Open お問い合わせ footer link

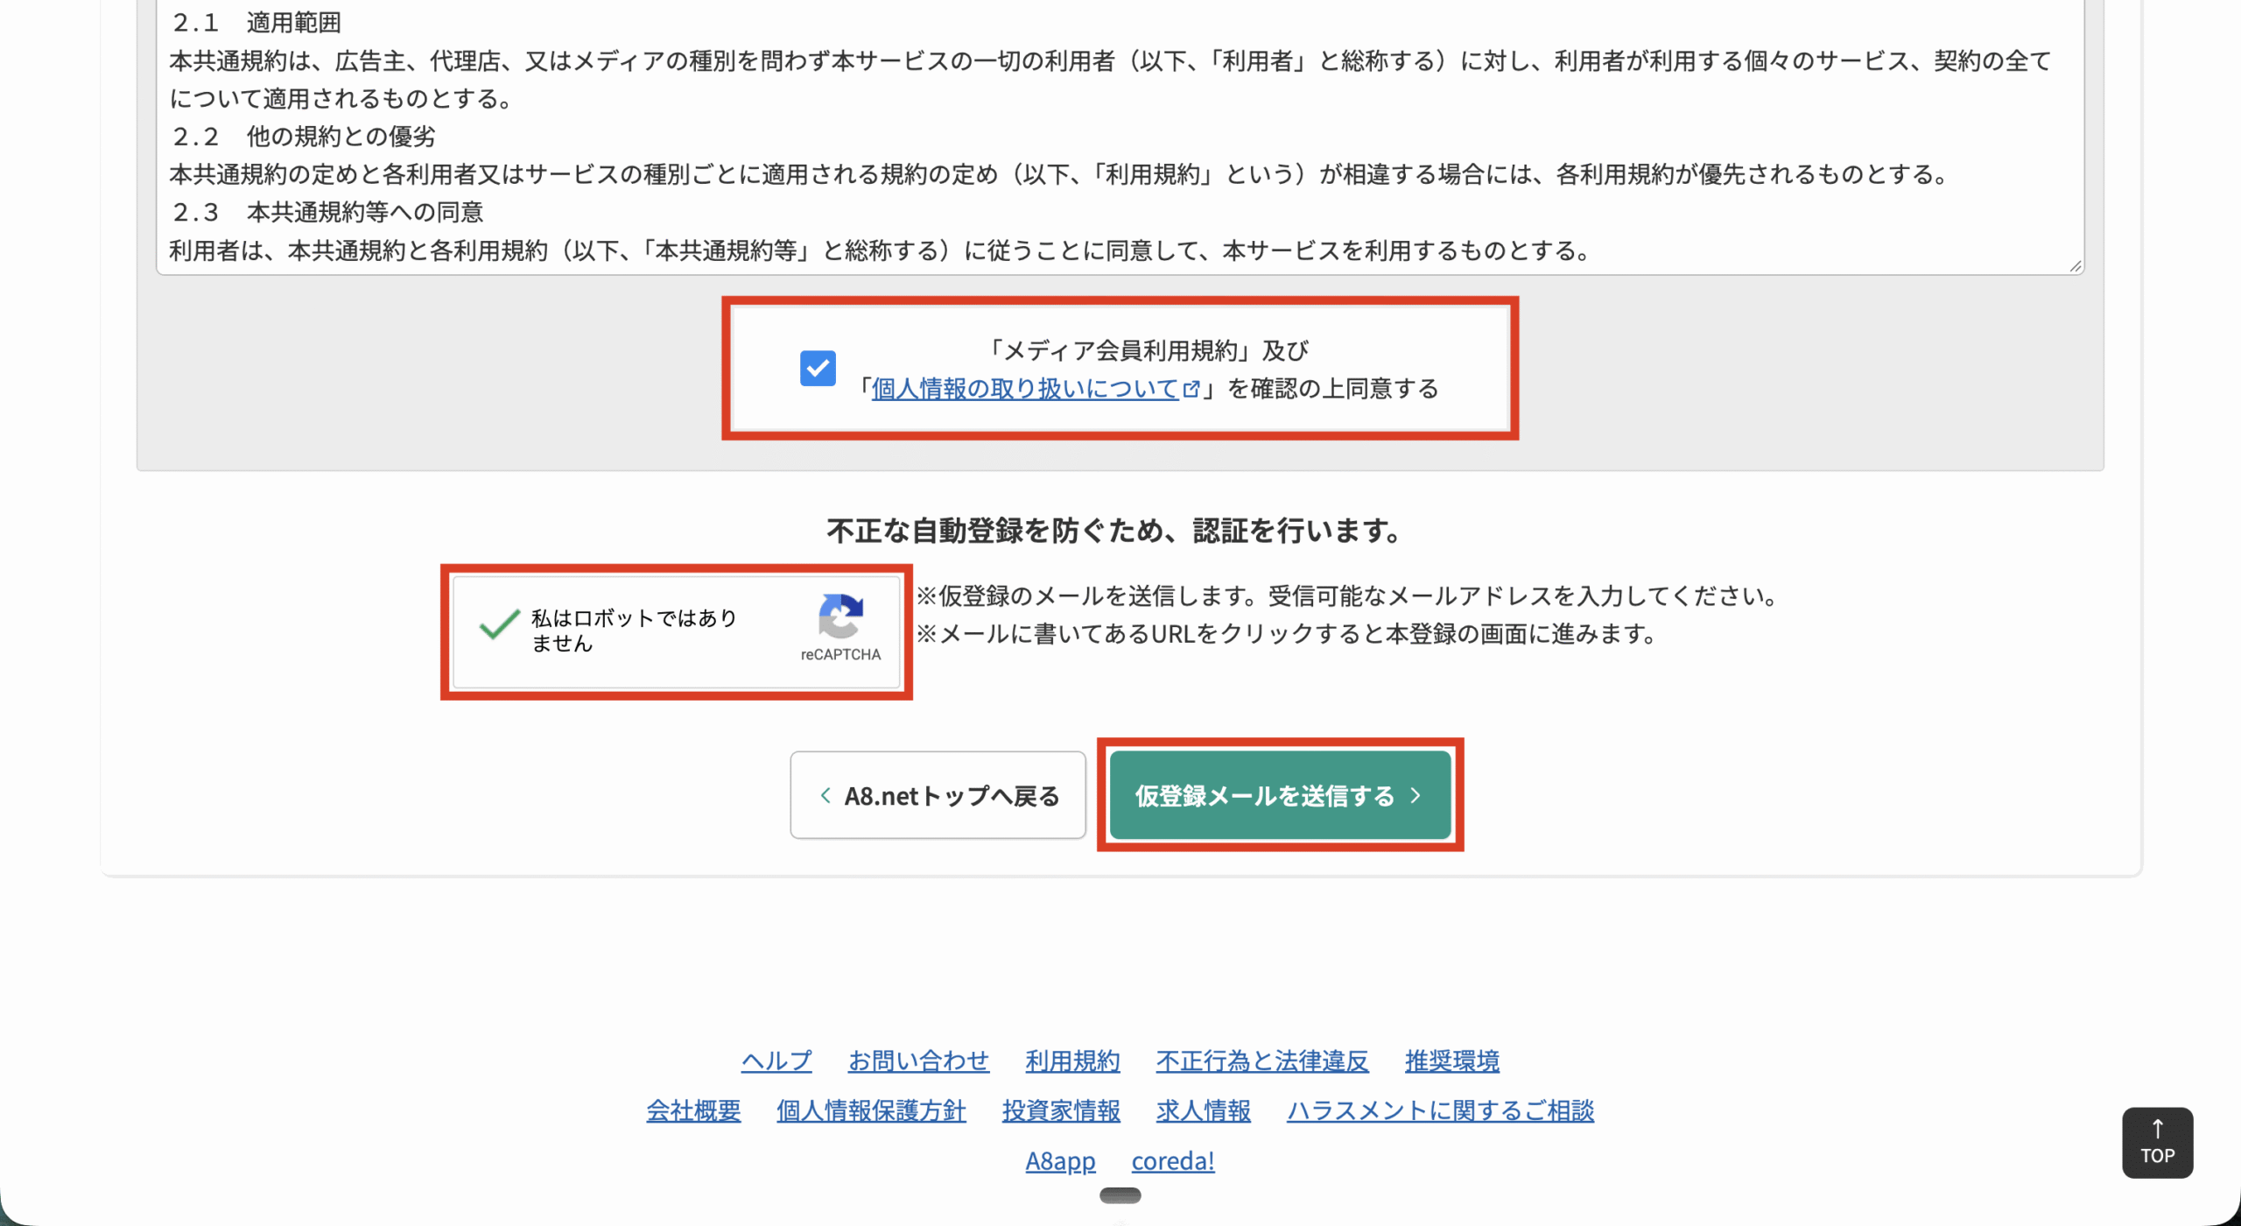[918, 1061]
